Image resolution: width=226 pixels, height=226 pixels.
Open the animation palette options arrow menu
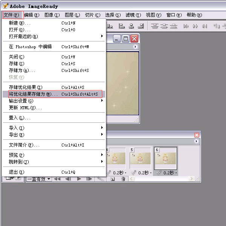point(196,141)
